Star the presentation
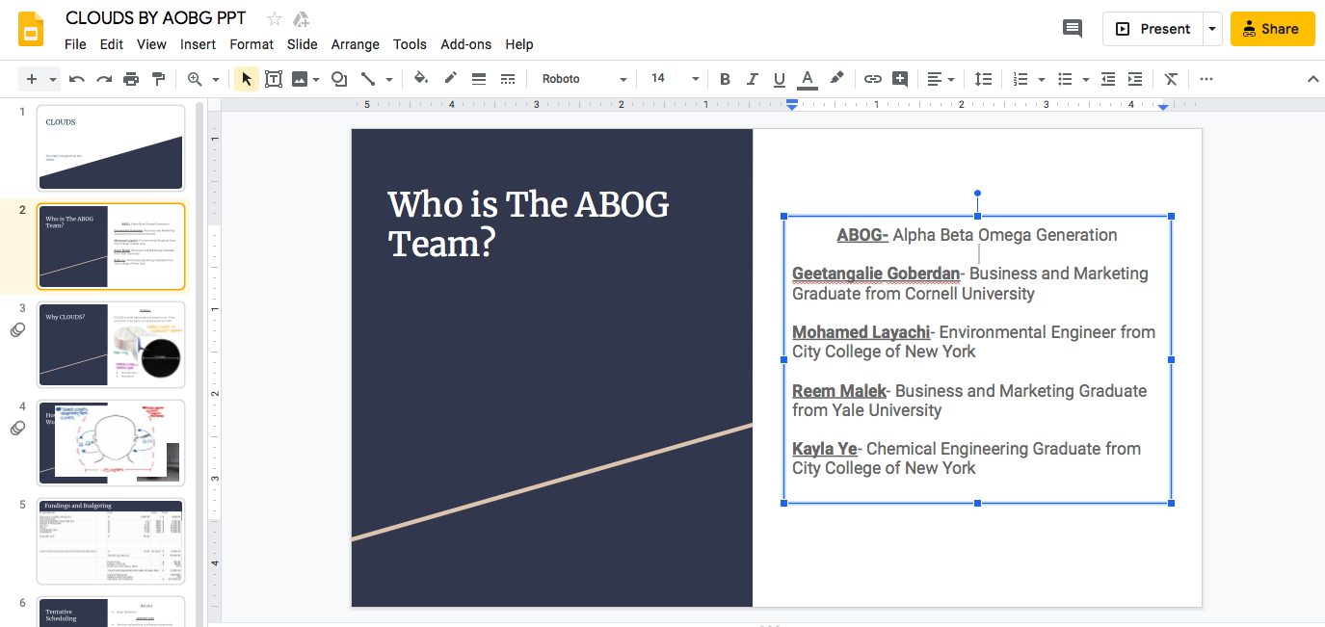 point(275,18)
